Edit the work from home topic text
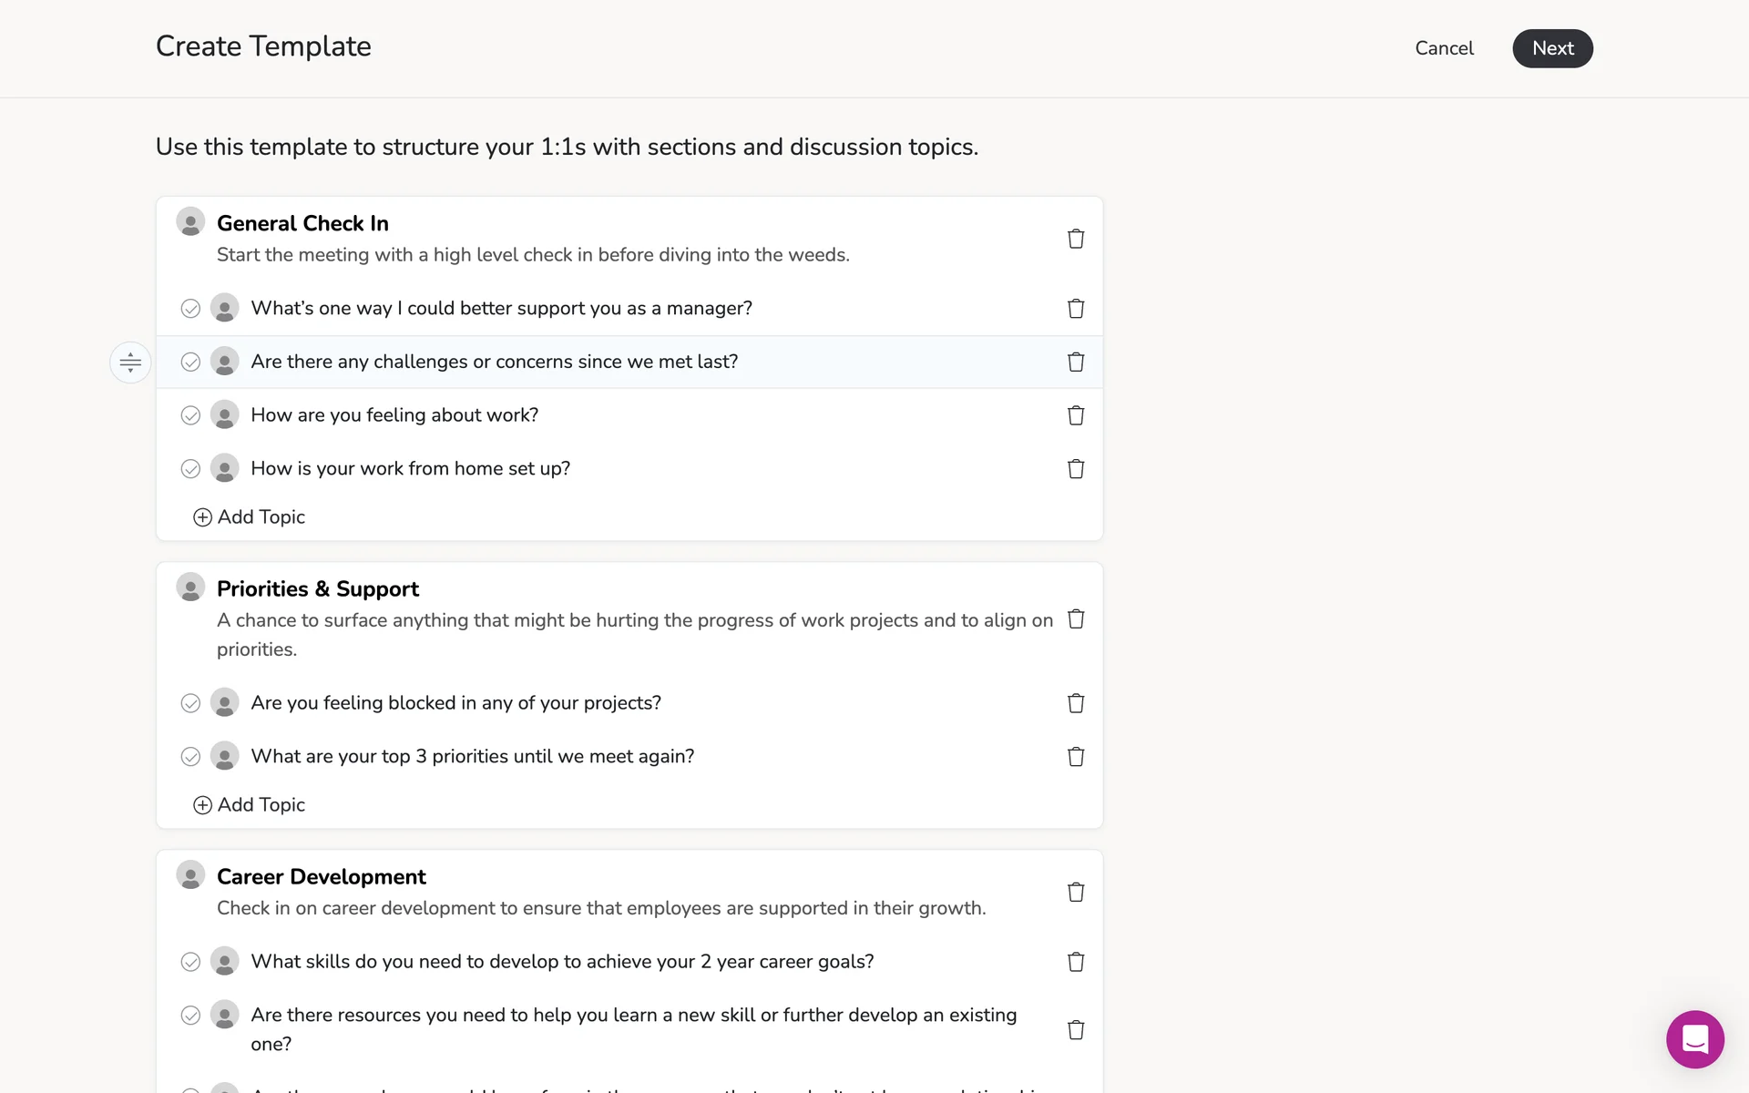Viewport: 1749px width, 1093px height. tap(410, 468)
